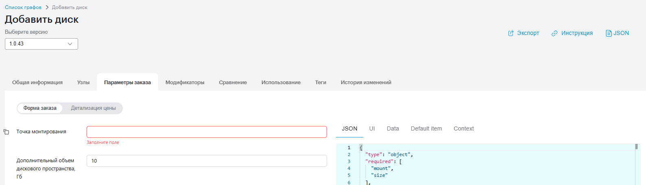Image resolution: width=646 pixels, height=185 pixels.
Task: Click the "required": [ code line
Action: tap(384, 161)
